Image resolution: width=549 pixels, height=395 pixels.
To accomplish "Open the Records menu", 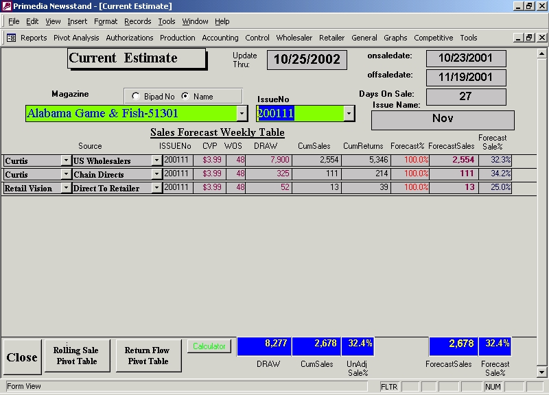I will pos(137,21).
